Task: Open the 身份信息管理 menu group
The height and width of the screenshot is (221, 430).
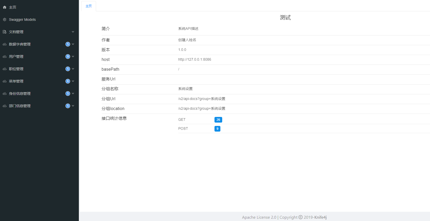Action: tap(39, 94)
